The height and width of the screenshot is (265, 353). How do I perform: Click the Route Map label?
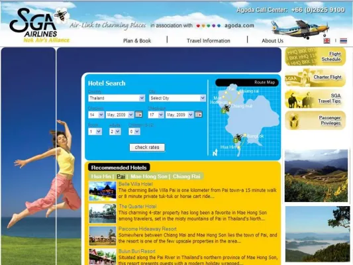264,82
